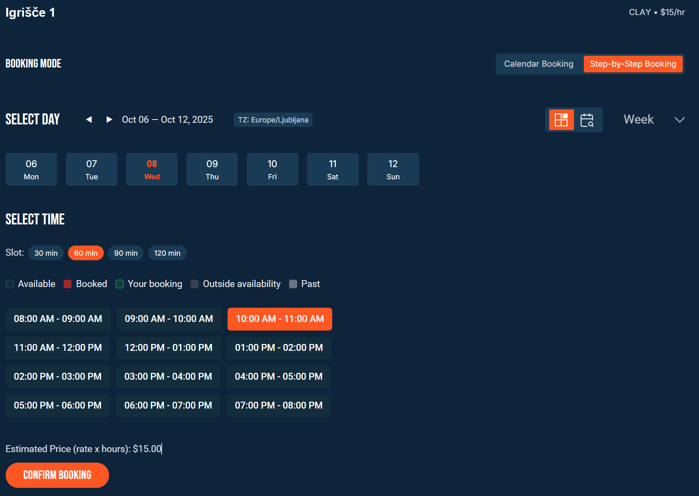Go to previous week with left arrow
This screenshot has height=496, width=699.
tap(89, 120)
